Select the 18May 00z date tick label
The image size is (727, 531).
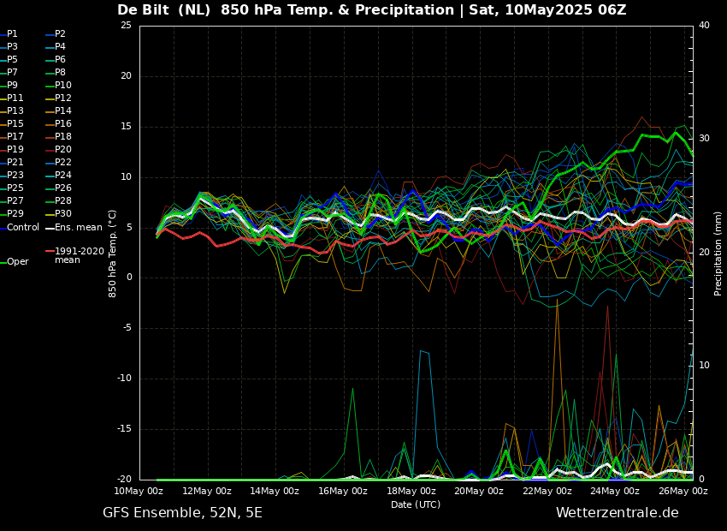click(411, 492)
